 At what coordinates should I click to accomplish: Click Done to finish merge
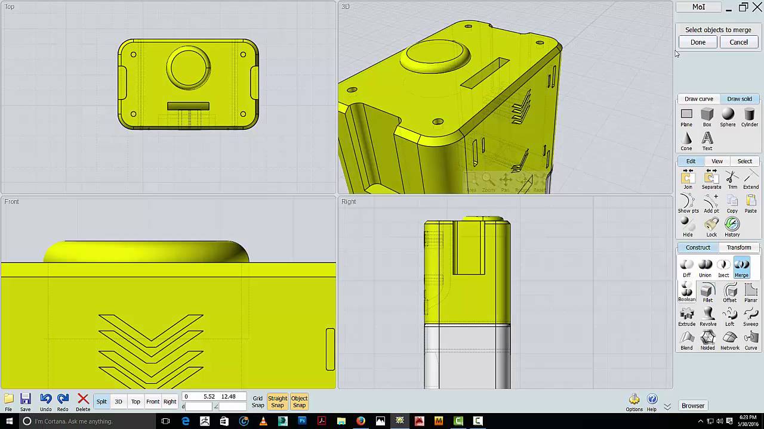click(698, 42)
